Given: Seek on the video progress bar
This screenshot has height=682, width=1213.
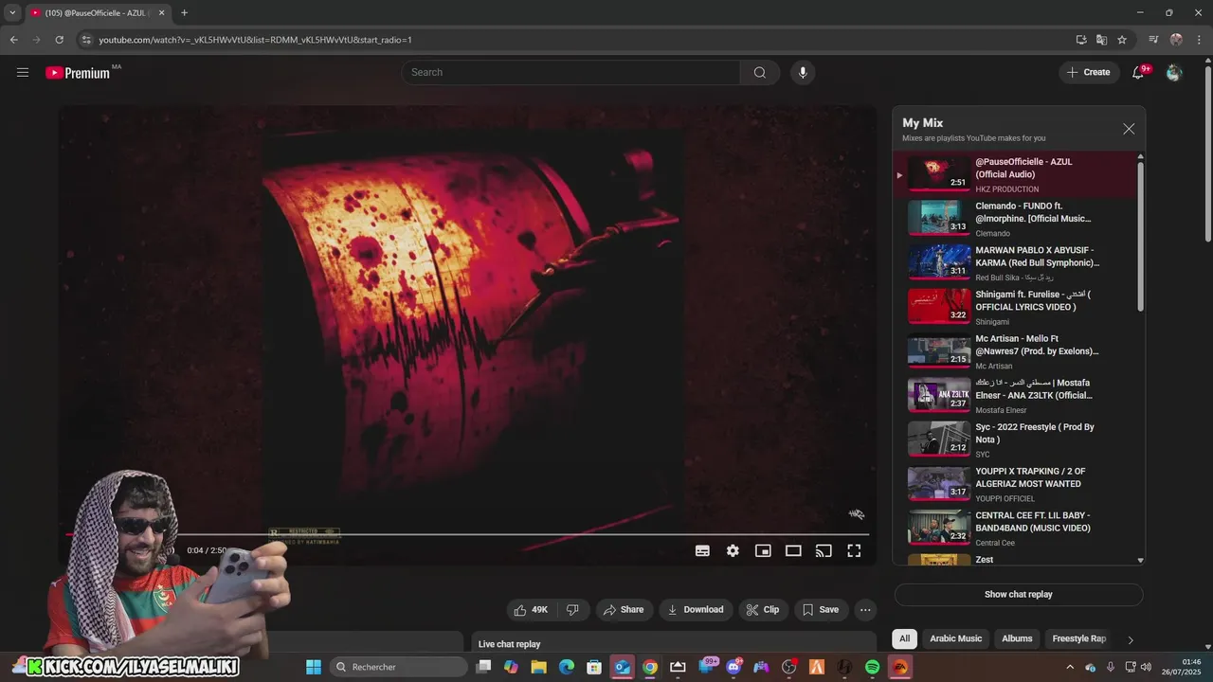Looking at the screenshot, I should 466,534.
